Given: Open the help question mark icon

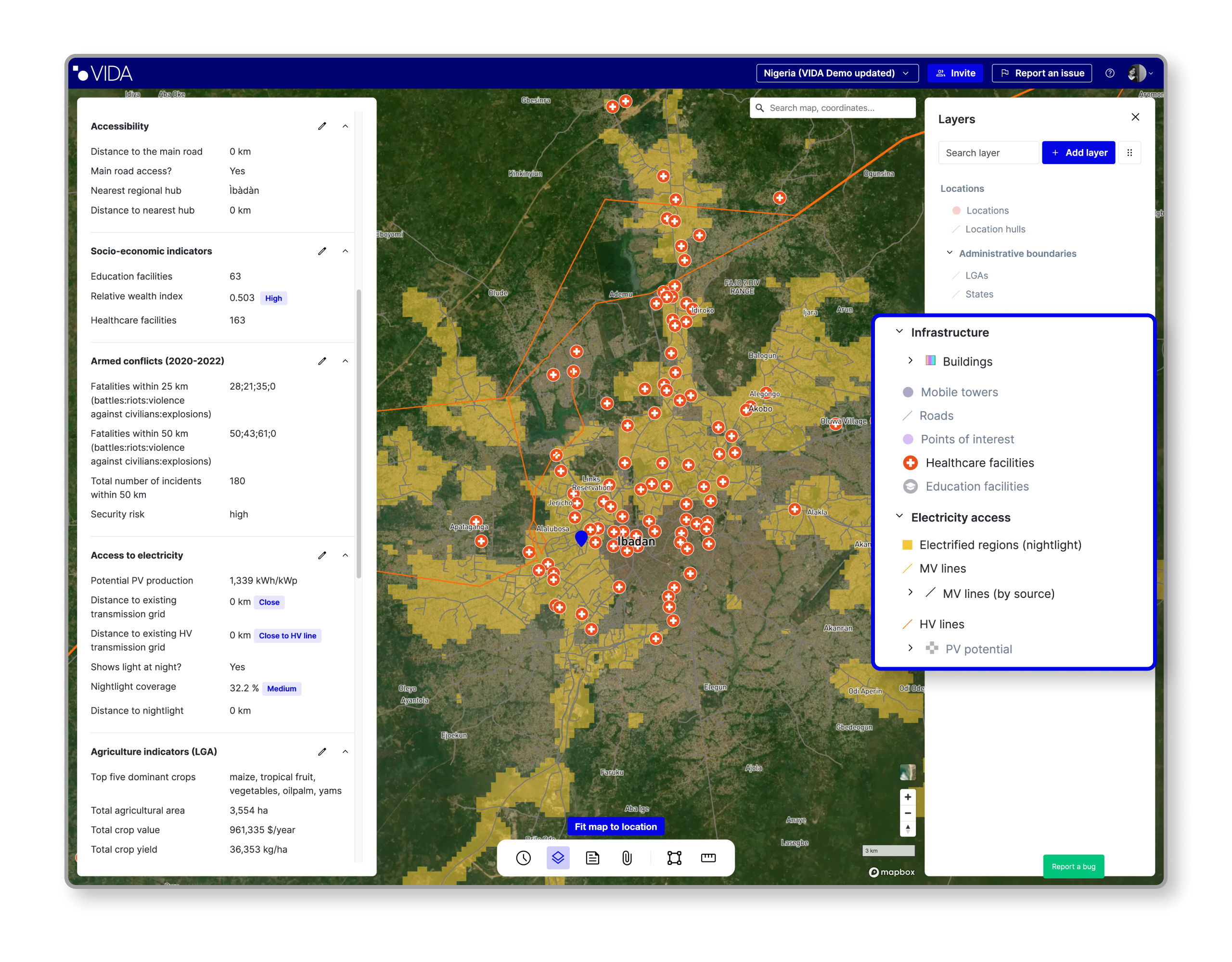Looking at the screenshot, I should coord(1110,73).
